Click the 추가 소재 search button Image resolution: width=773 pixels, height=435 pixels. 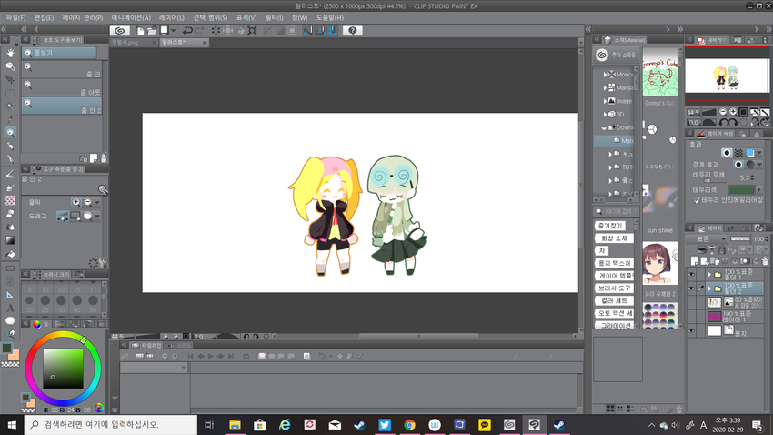point(617,55)
